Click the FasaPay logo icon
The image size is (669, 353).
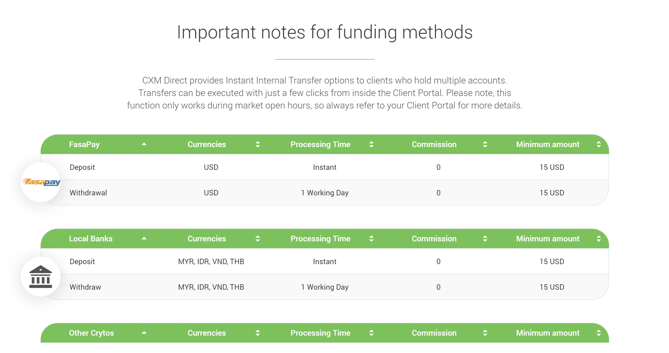coord(41,182)
